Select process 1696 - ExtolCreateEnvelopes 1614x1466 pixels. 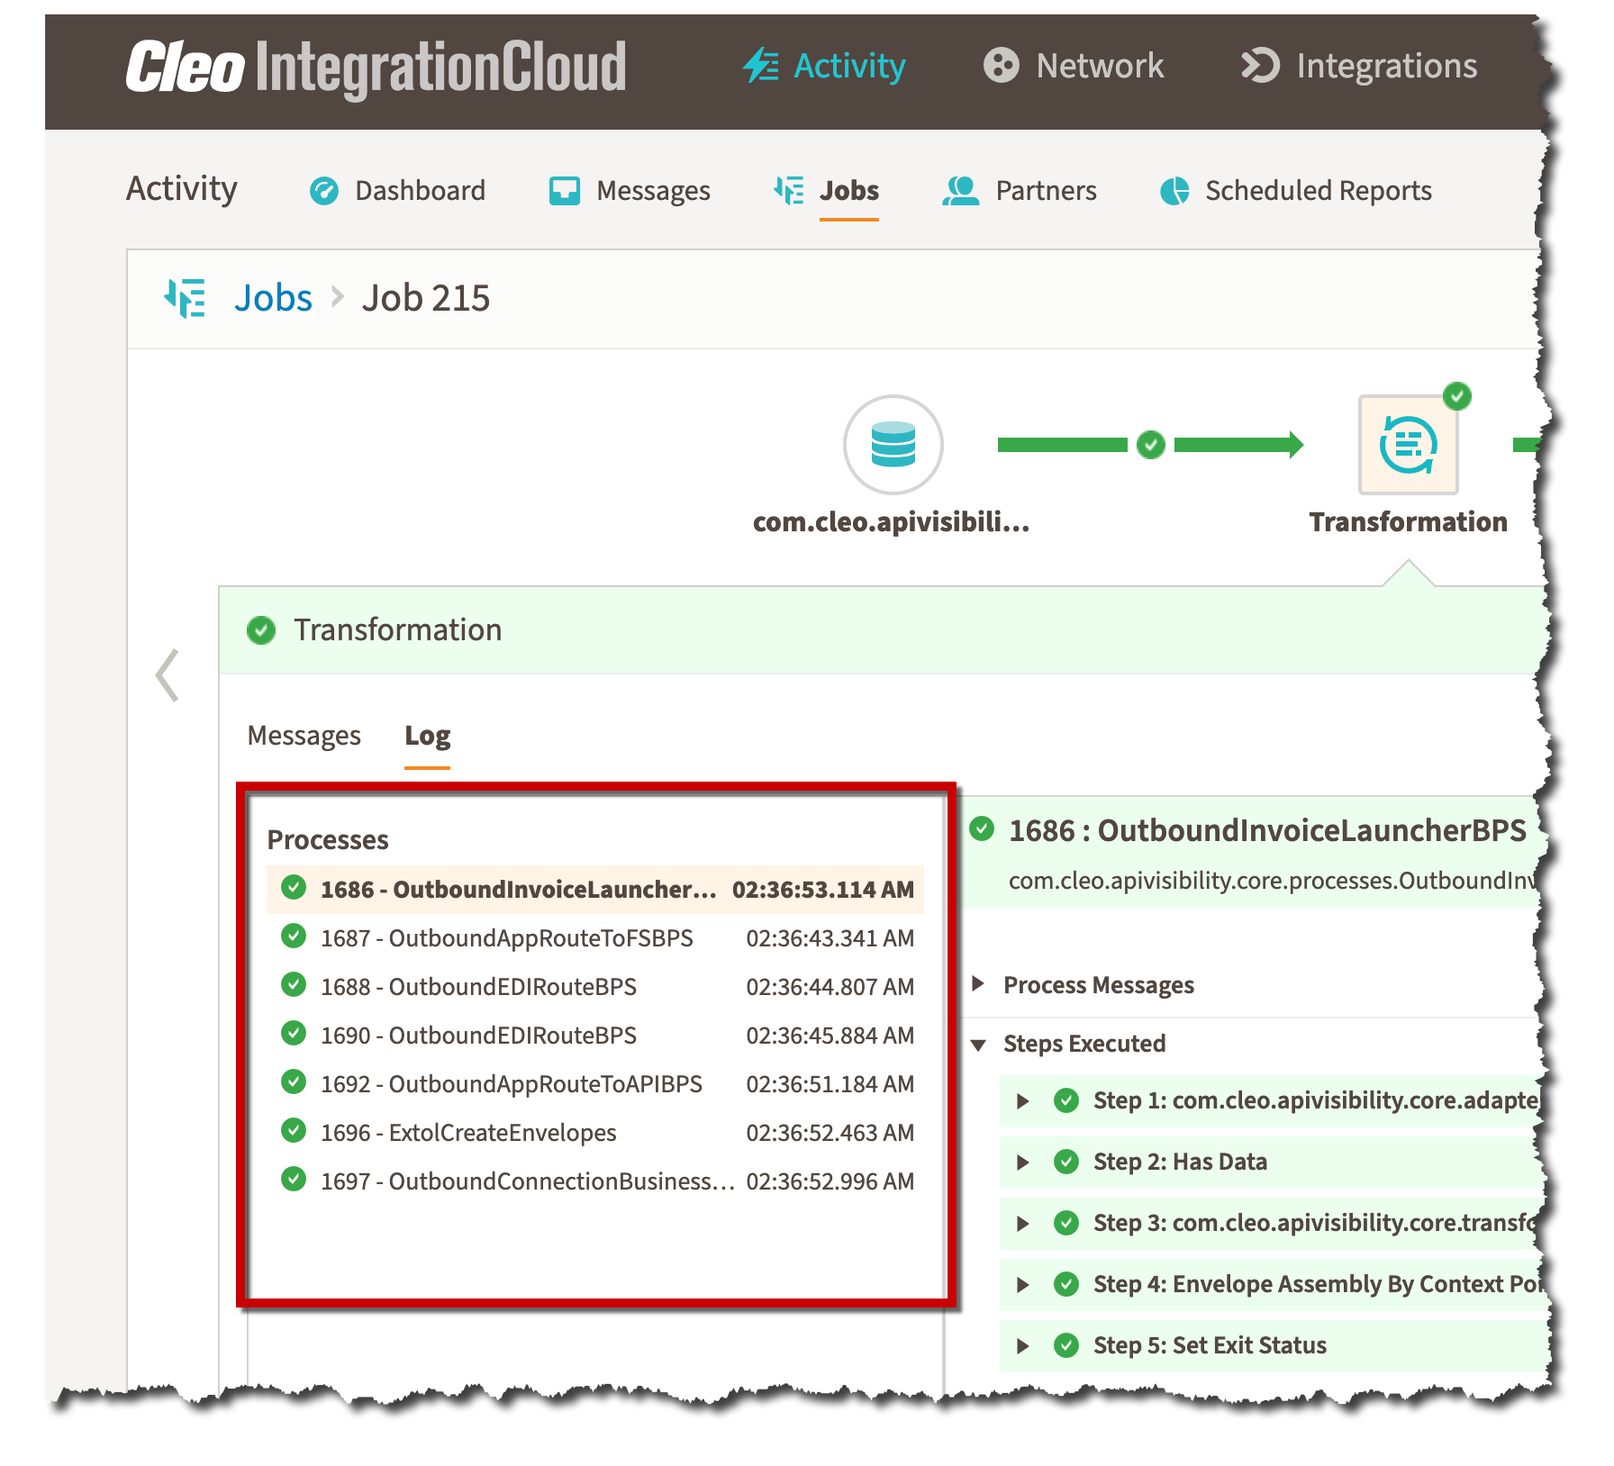click(x=595, y=1132)
